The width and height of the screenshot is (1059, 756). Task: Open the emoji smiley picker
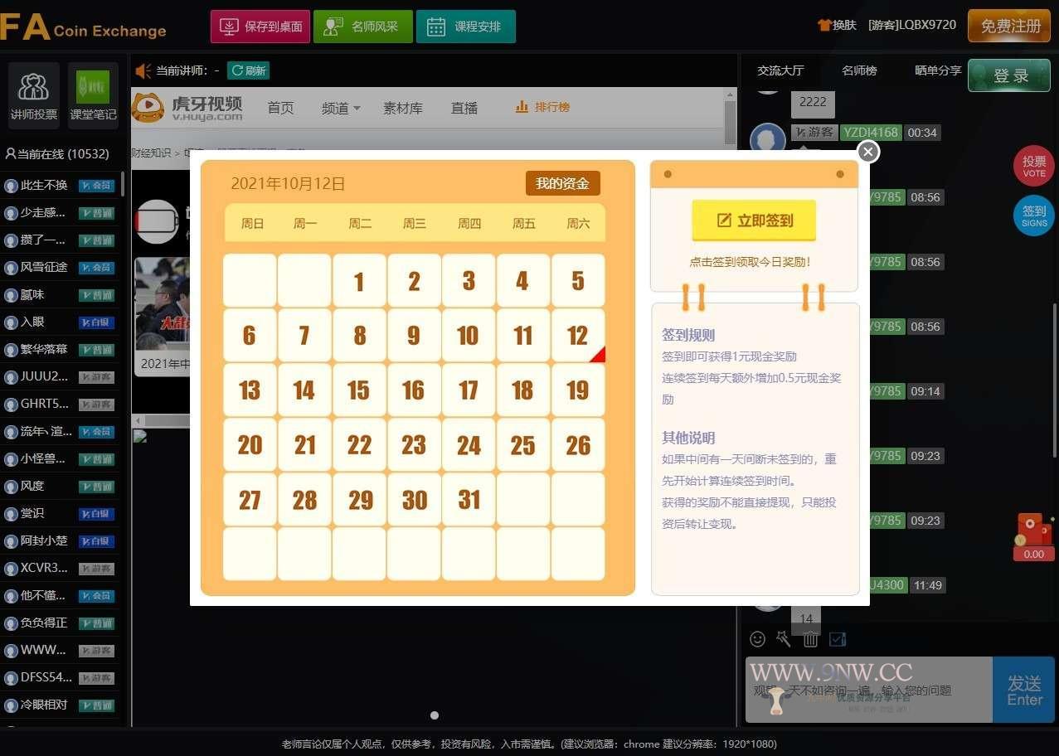click(757, 638)
